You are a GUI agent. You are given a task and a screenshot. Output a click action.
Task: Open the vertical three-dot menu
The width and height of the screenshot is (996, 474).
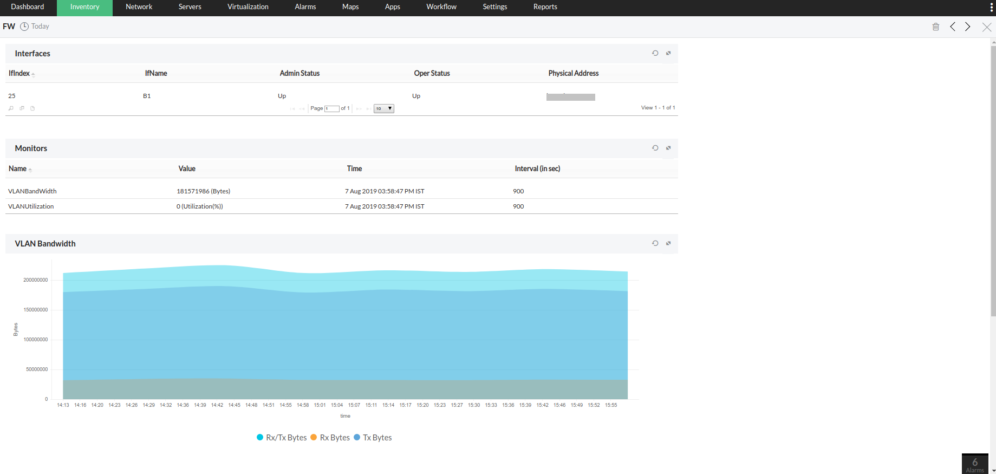click(x=991, y=7)
